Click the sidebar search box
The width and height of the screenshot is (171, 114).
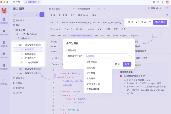23,15
